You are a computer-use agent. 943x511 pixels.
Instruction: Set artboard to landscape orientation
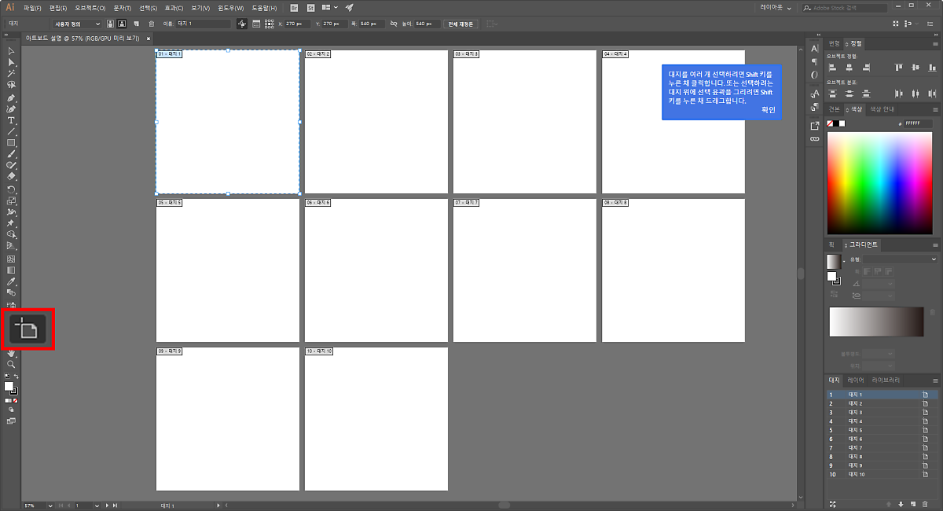pos(122,24)
